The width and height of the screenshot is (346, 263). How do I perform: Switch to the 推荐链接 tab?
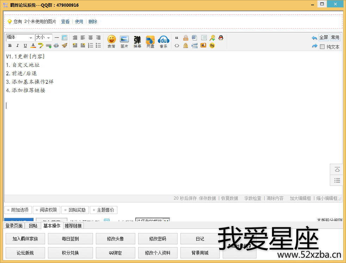[x=73, y=226]
